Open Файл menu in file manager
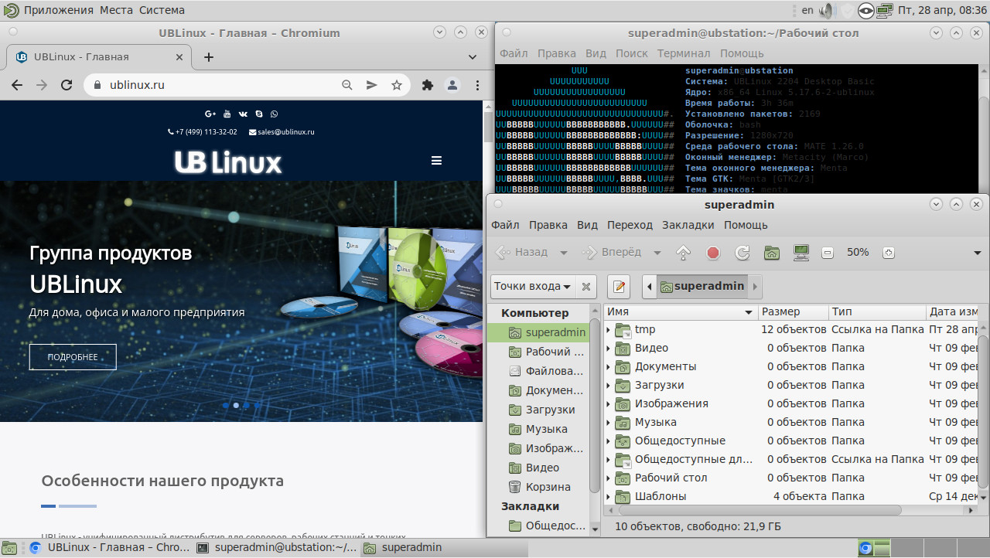Viewport: 990px width, 558px height. tap(505, 225)
